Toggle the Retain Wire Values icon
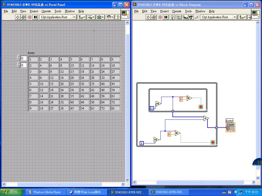Screen dimensions: 262x196 pos(179,17)
